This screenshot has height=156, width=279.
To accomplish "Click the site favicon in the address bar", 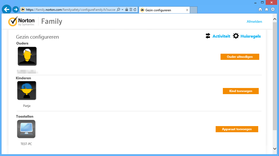I will pyautogui.click(x=23, y=9).
